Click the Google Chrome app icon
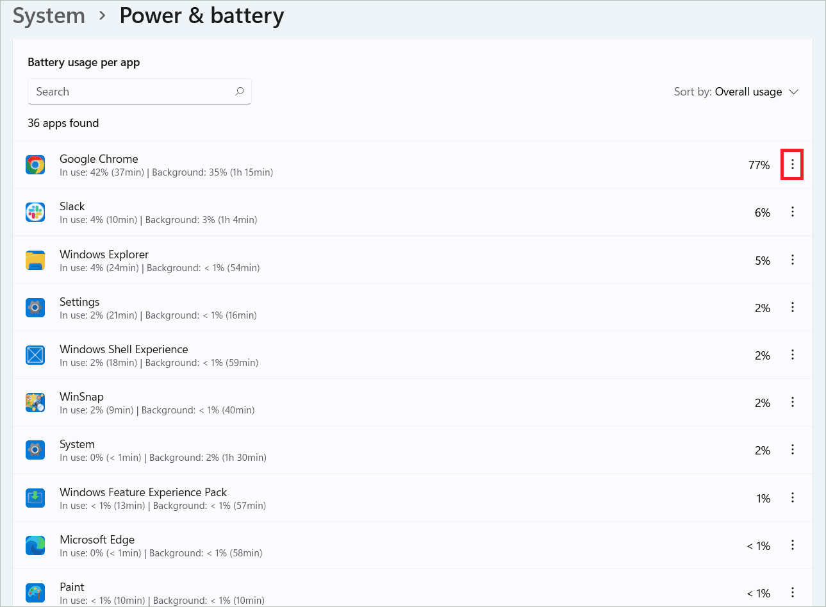Screen dimensions: 826x607 point(35,165)
